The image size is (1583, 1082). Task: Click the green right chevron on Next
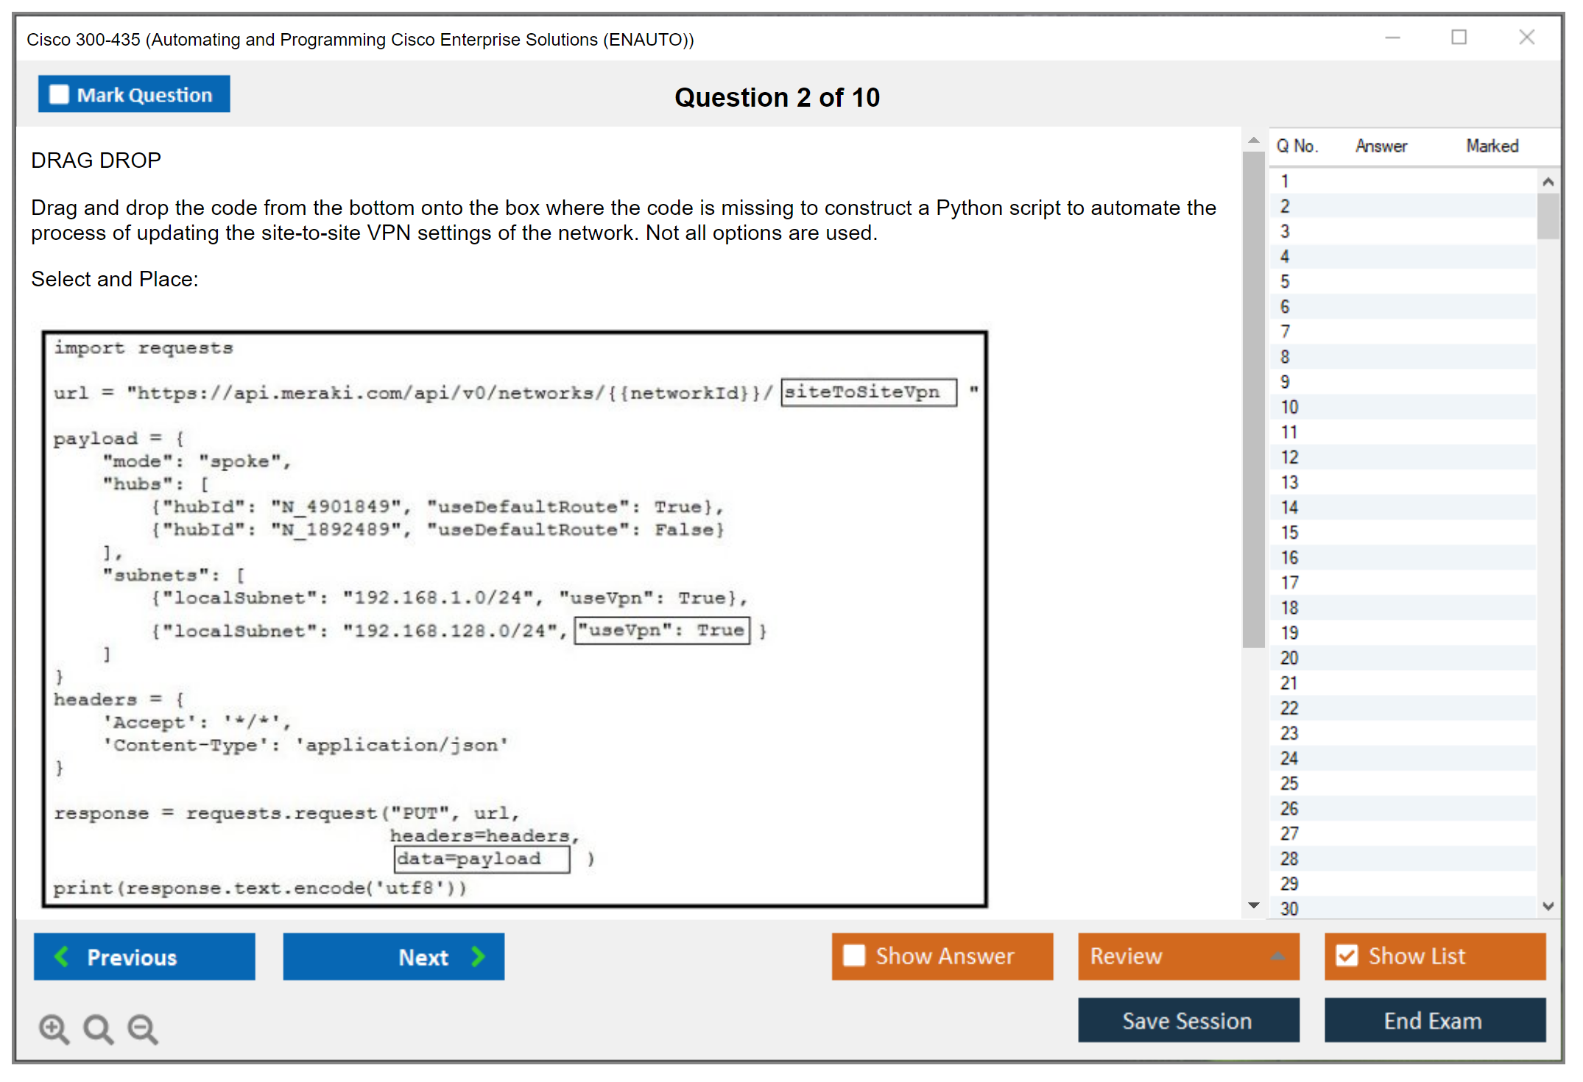(x=479, y=956)
